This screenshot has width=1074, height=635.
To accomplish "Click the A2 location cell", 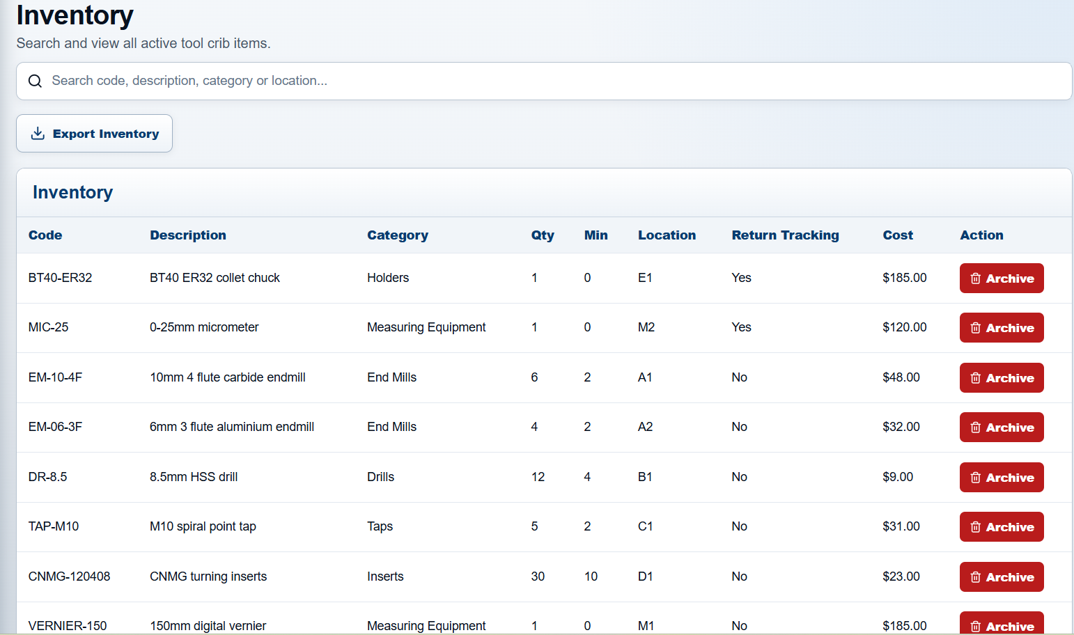I will pos(646,427).
